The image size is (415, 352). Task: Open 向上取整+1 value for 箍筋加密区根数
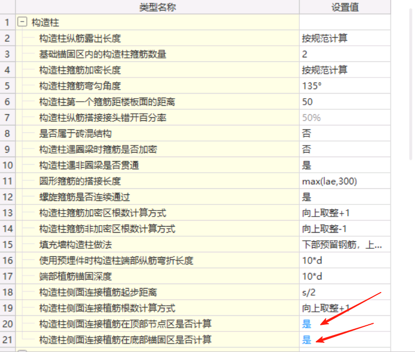pyautogui.click(x=345, y=213)
